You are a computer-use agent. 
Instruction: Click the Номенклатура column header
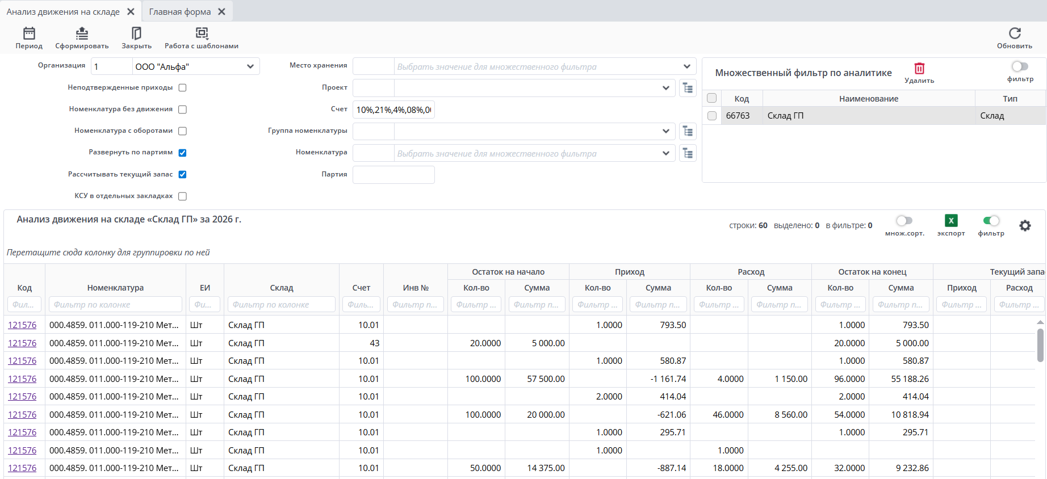click(115, 288)
